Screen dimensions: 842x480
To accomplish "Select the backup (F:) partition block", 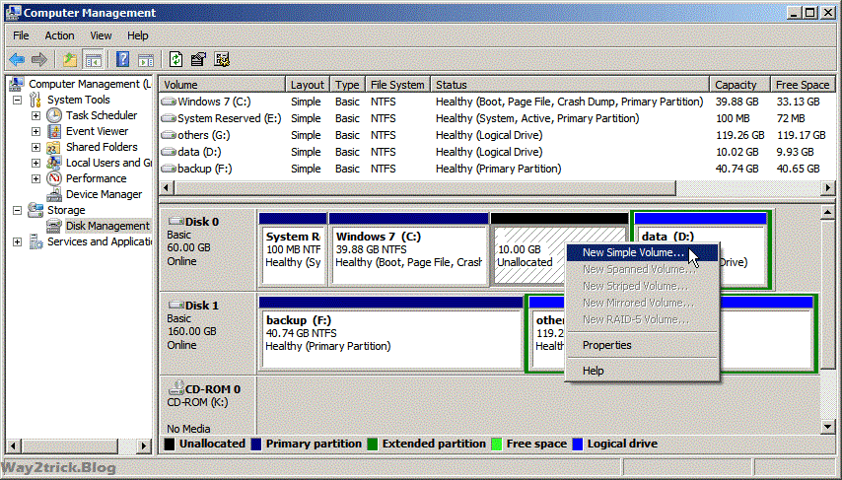I will click(x=390, y=333).
